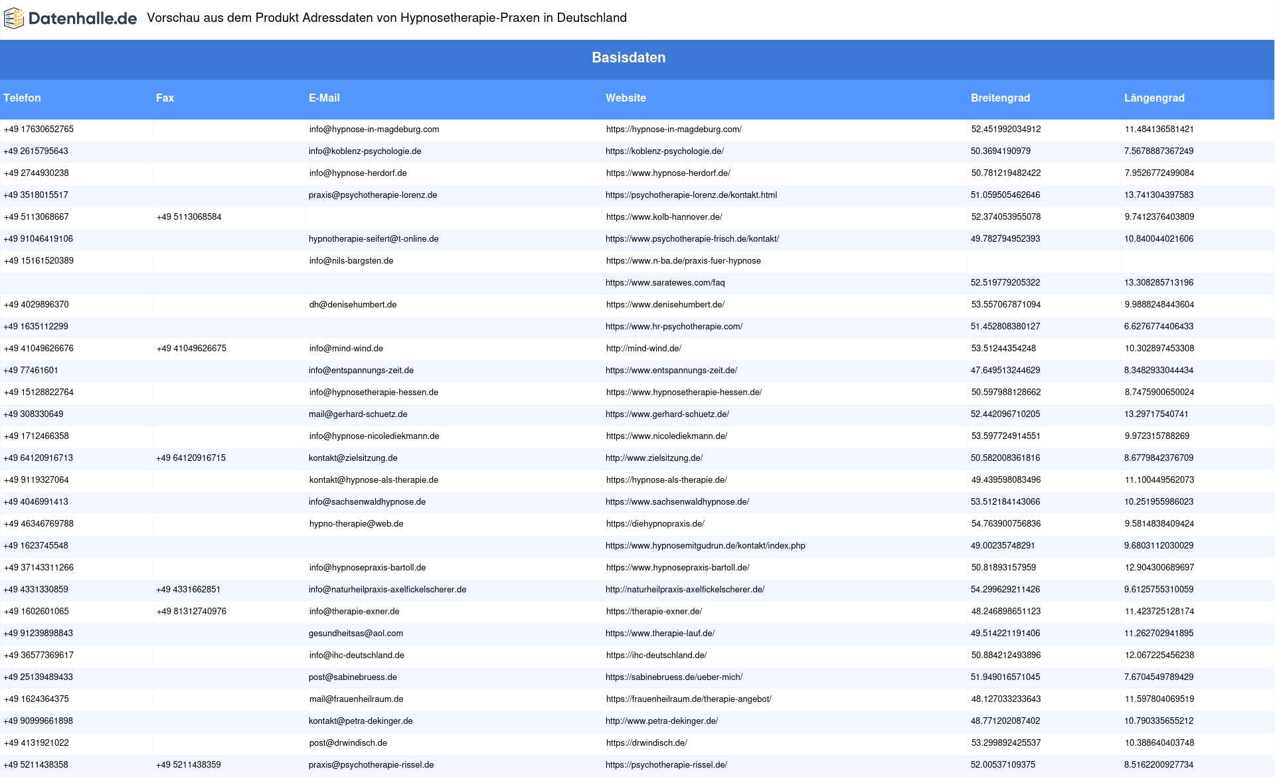Image resolution: width=1275 pixels, height=777 pixels.
Task: Click email post@sabinebruess.de
Action: tap(353, 677)
